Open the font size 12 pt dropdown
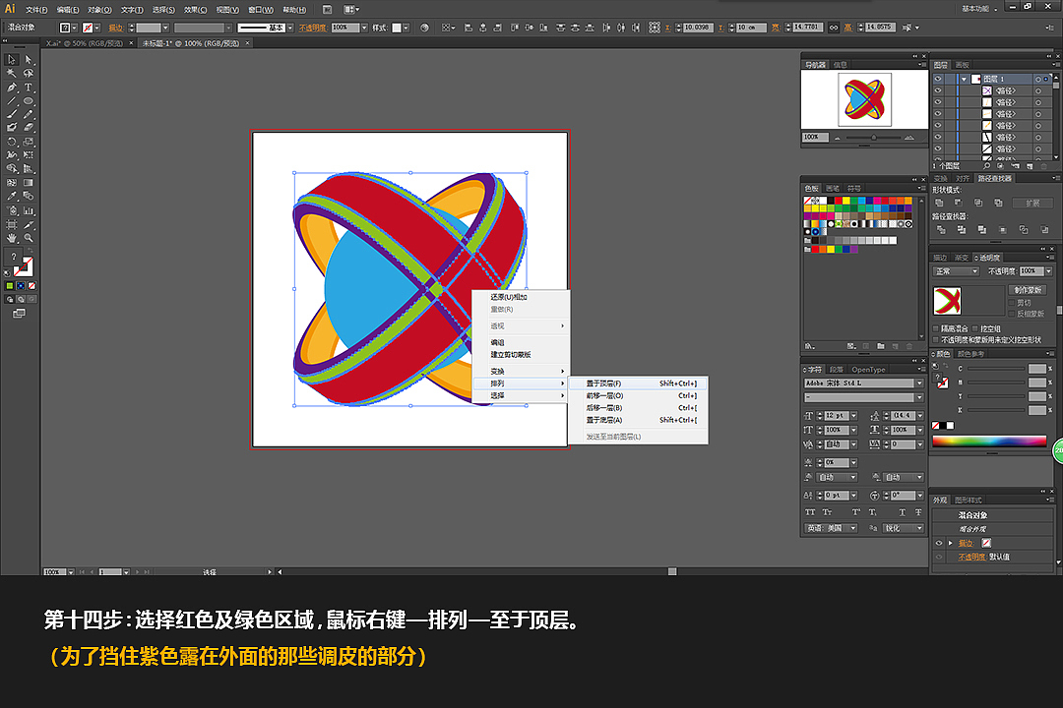 [853, 415]
